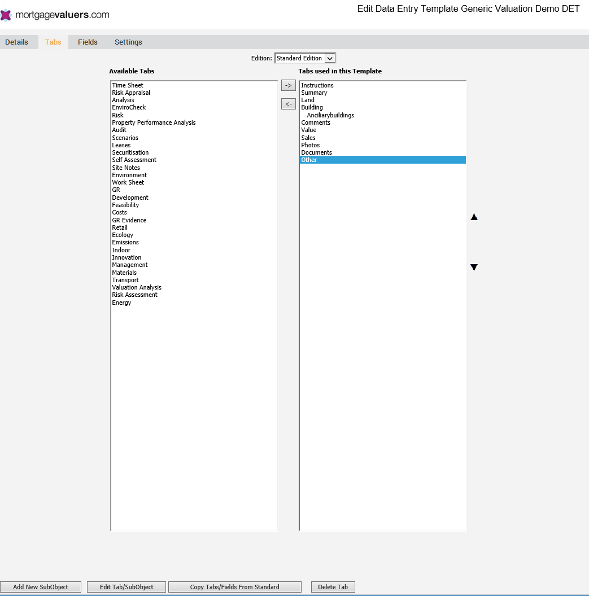
Task: Select Risk Appraisal in Available Tabs
Action: click(194, 93)
